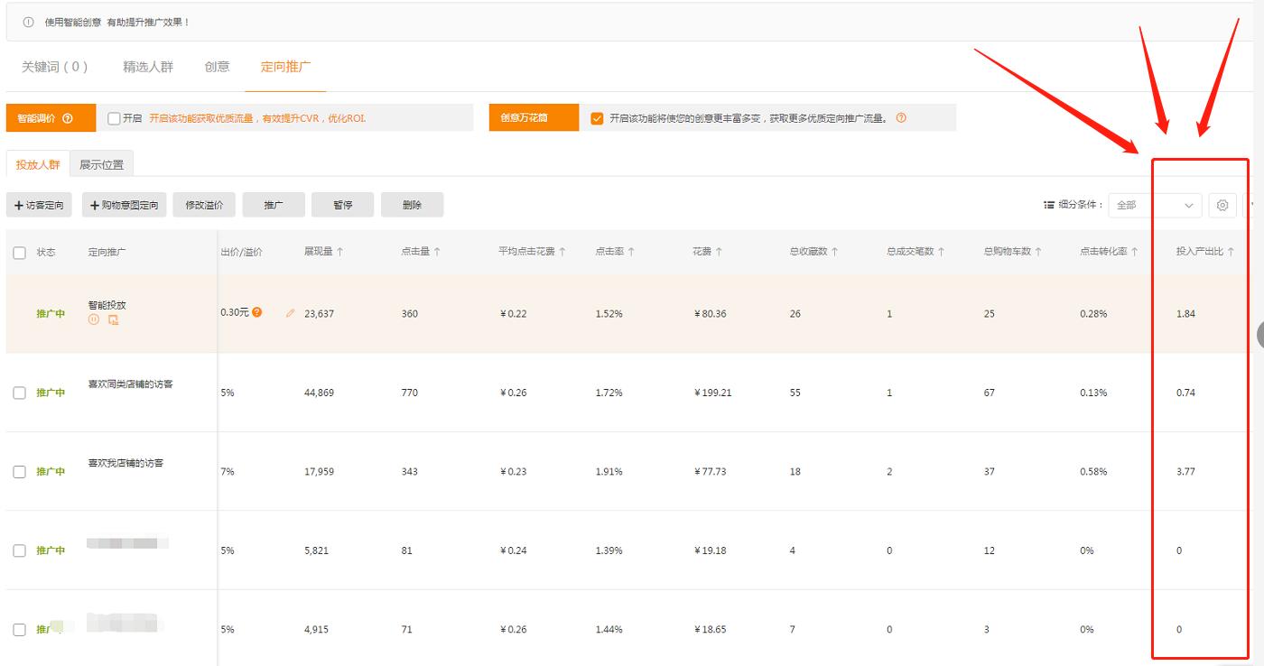Click the 智能投放 targeting name
This screenshot has height=666, width=1264.
107,305
